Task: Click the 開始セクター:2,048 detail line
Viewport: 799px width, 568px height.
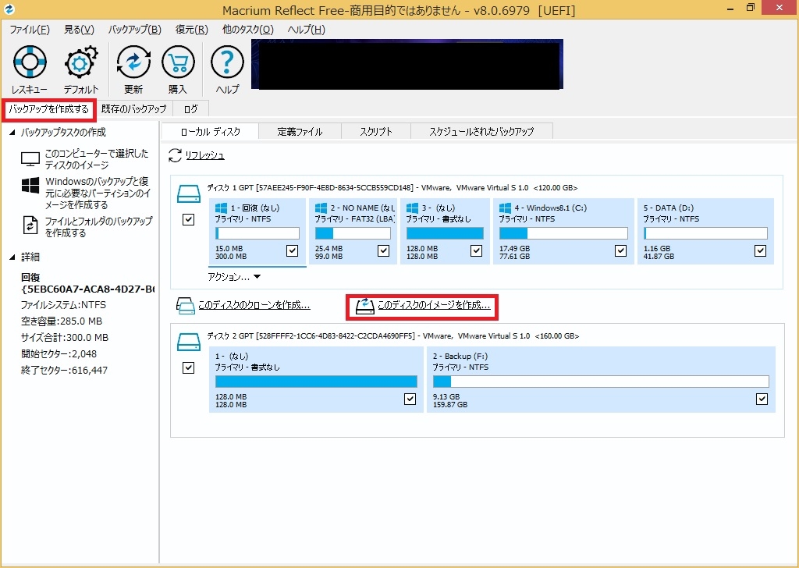Action: pos(59,354)
